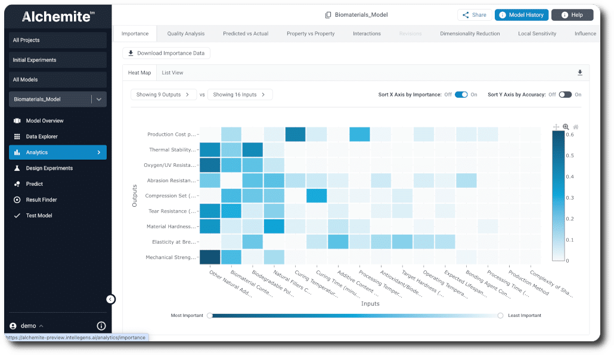This screenshot has height=355, width=614.
Task: Switch to the Quality Analysis tab
Action: tap(185, 34)
